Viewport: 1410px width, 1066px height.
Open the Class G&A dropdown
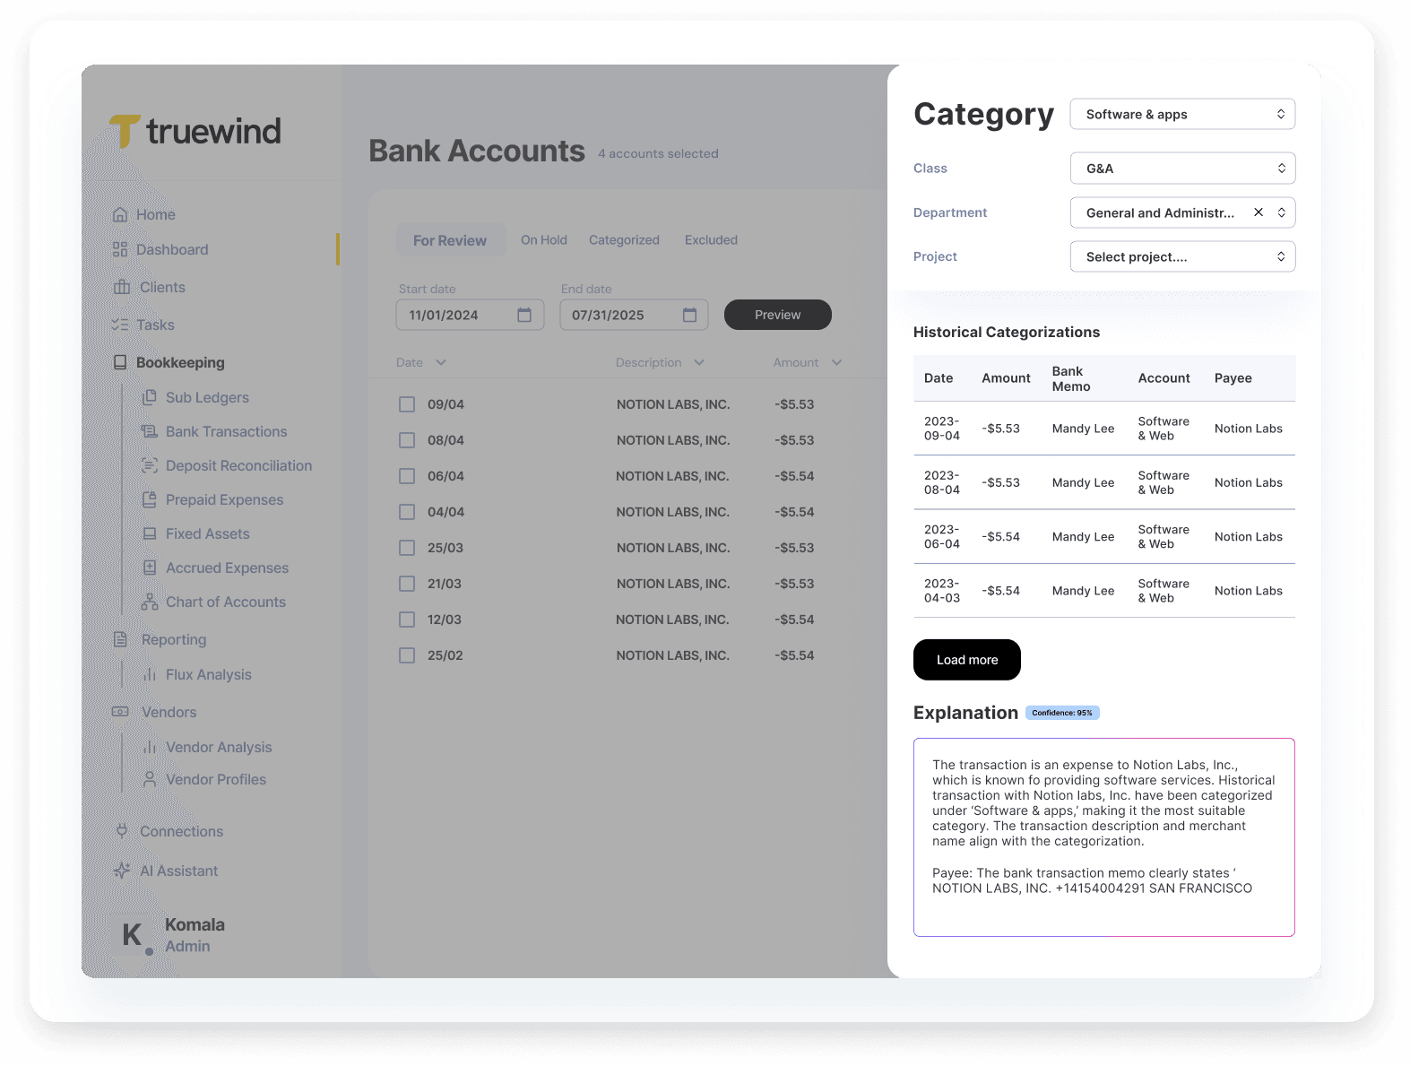1182,169
